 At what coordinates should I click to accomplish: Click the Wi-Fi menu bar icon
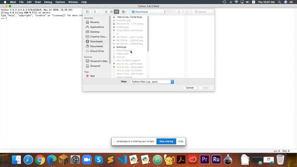coord(236,2)
